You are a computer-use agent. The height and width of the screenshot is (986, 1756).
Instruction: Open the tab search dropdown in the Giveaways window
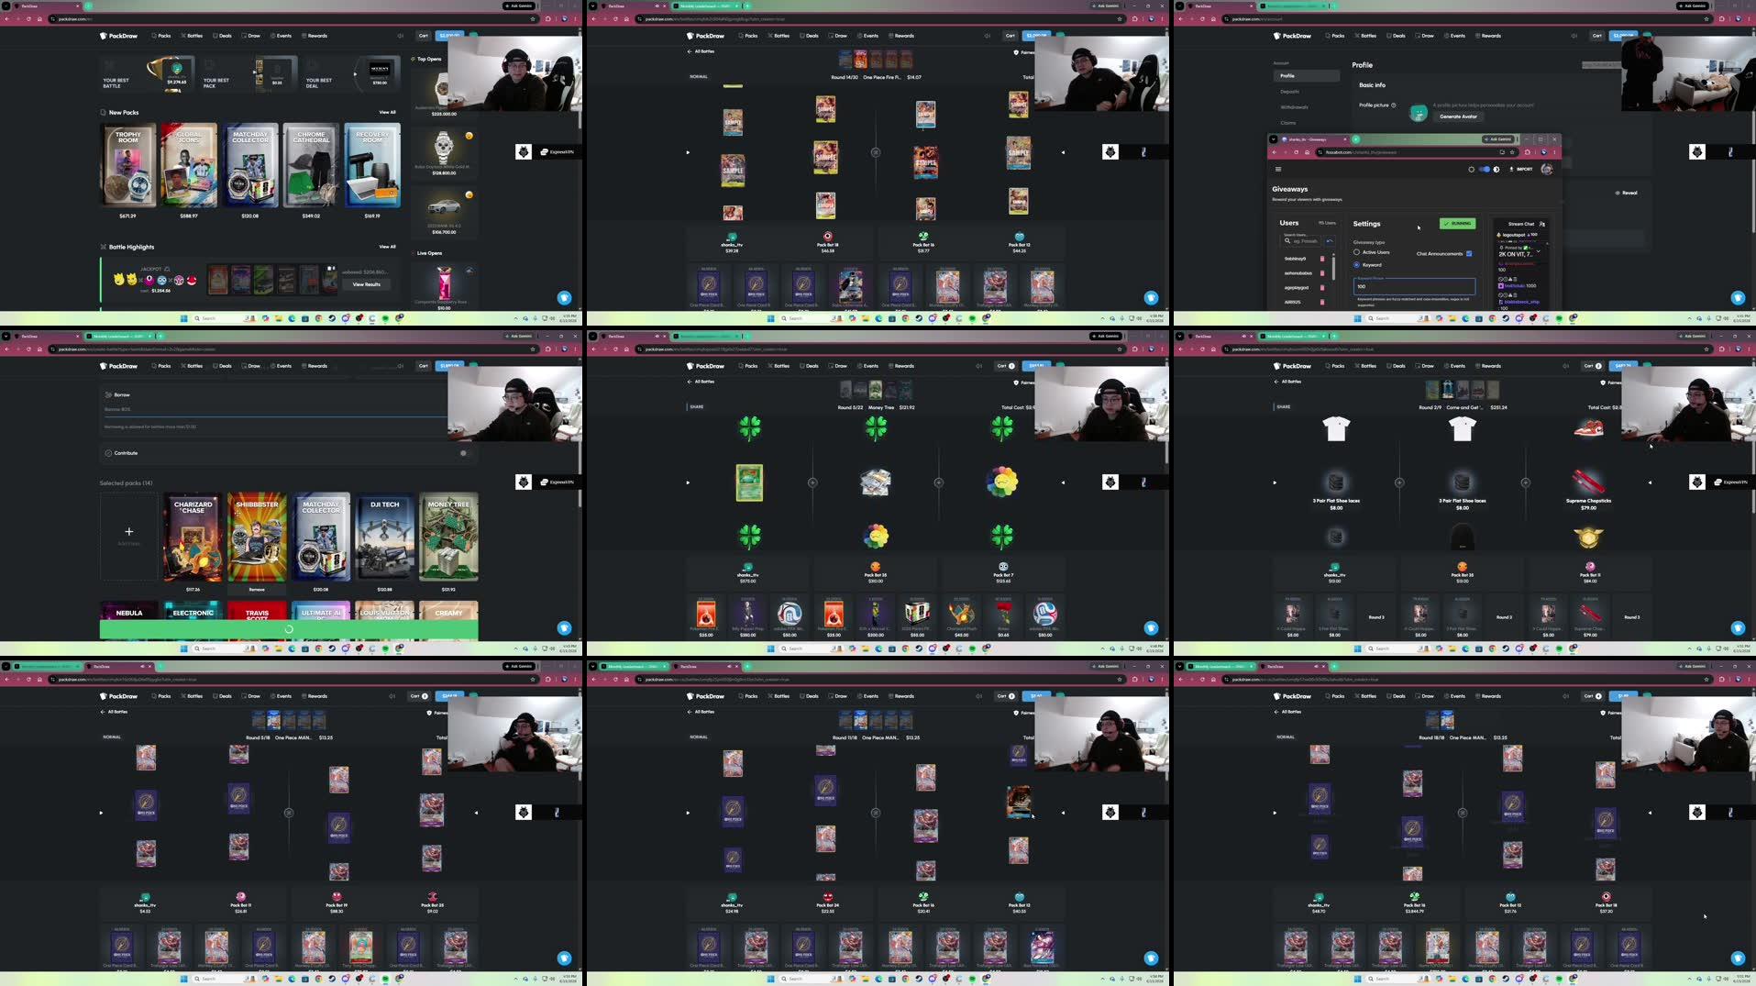(1273, 138)
